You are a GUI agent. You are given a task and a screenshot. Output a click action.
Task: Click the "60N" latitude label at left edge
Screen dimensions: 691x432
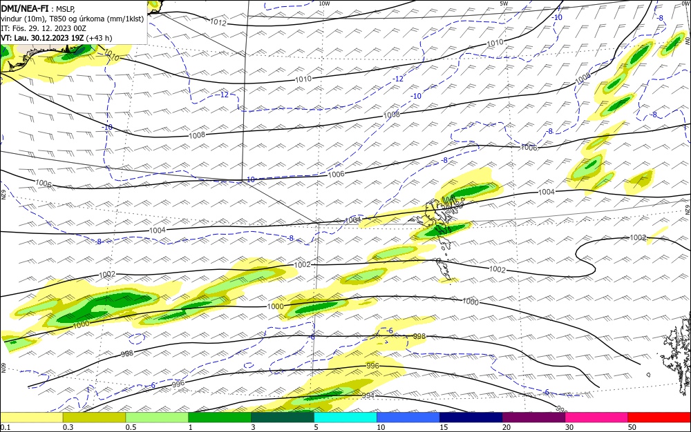[x=3, y=368]
